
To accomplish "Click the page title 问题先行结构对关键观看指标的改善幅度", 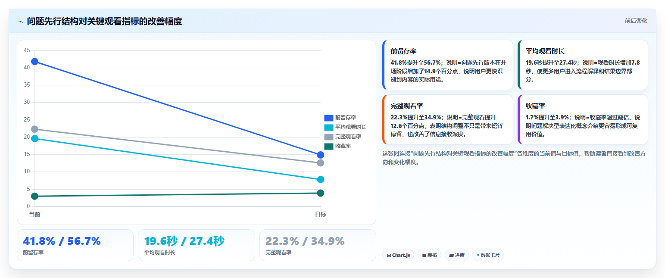I will tap(104, 21).
